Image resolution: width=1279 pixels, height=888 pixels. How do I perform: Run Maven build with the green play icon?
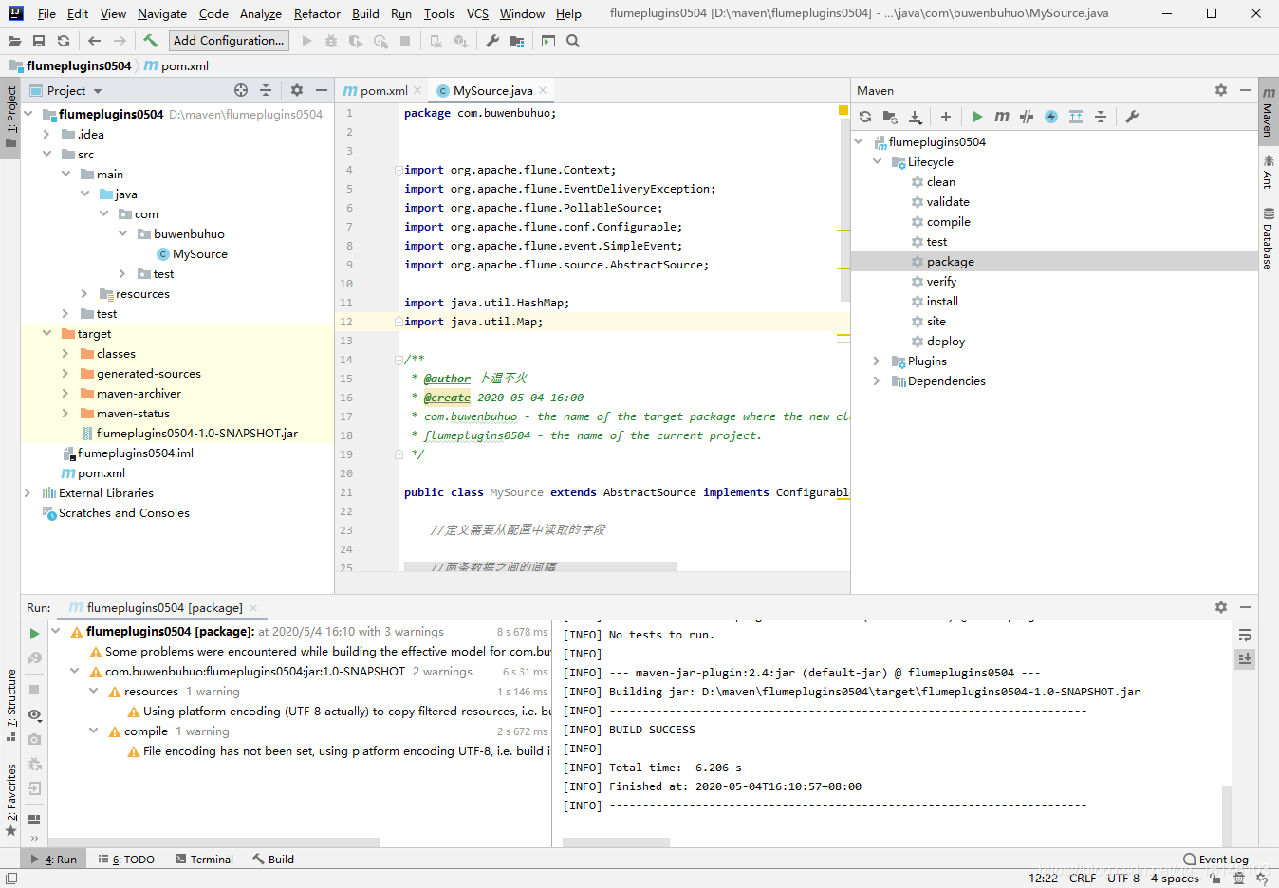point(977,117)
